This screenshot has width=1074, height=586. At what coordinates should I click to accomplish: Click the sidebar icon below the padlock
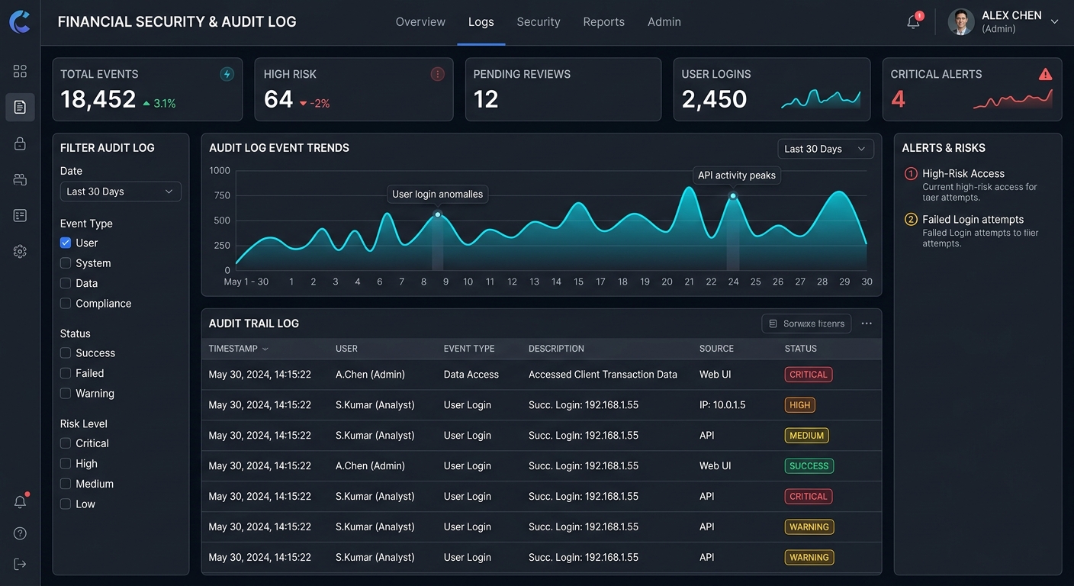click(x=20, y=179)
